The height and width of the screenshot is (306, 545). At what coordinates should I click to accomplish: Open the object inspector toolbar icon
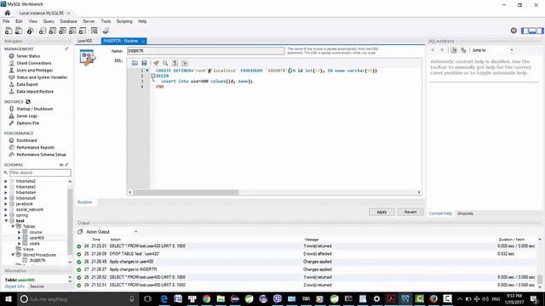[31, 31]
